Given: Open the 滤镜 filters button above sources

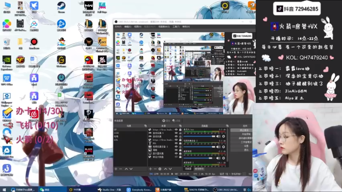Looking at the screenshot, I should point(176,121).
